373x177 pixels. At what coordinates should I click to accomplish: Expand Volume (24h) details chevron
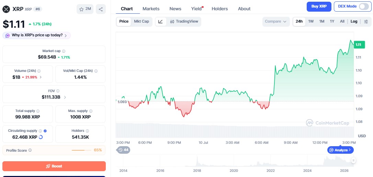pos(41,77)
